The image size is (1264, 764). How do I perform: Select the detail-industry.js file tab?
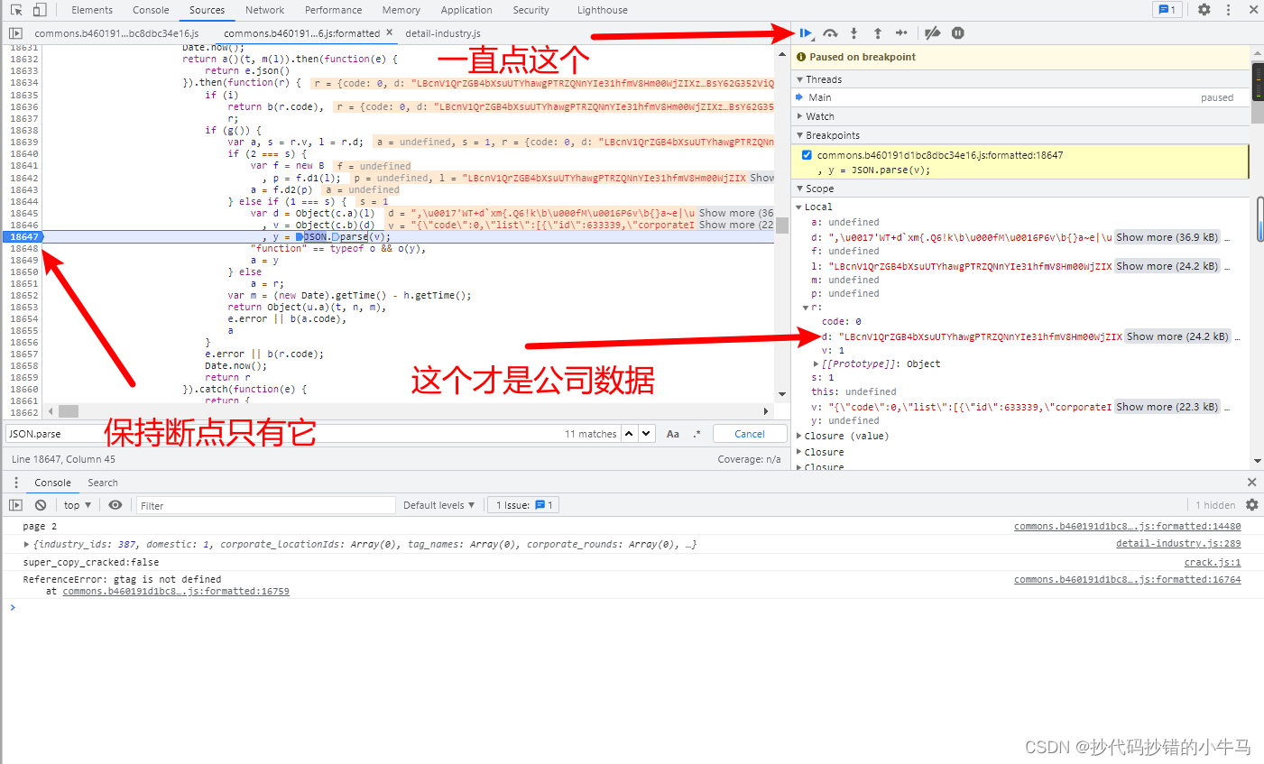(443, 33)
